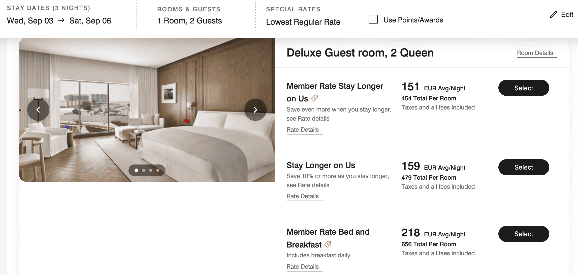Enable the Use Points/Awards checkbox
This screenshot has width=578, height=275.
pos(373,20)
